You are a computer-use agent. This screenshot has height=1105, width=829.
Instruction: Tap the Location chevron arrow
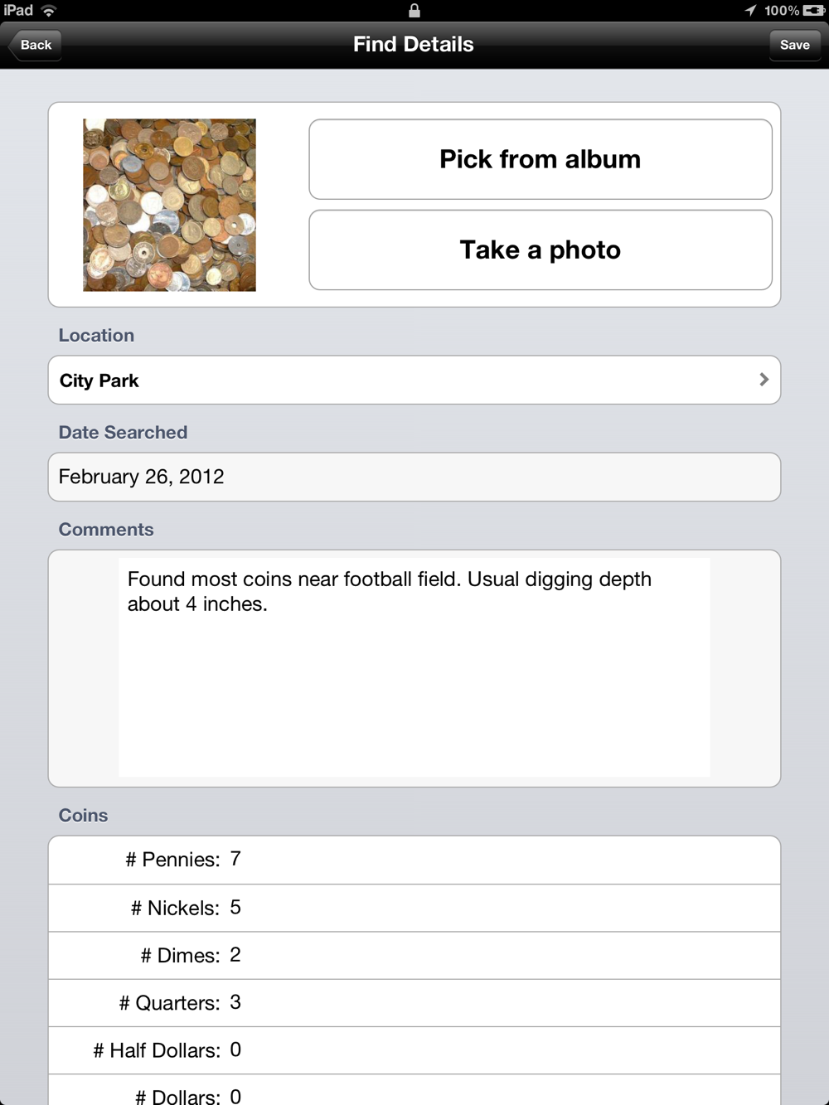pyautogui.click(x=764, y=380)
